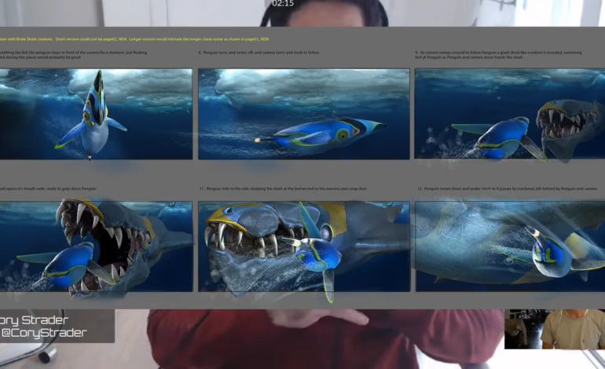The height and width of the screenshot is (369, 605).
Task: Select panel 12 penguin under shark frame
Action: point(509,247)
